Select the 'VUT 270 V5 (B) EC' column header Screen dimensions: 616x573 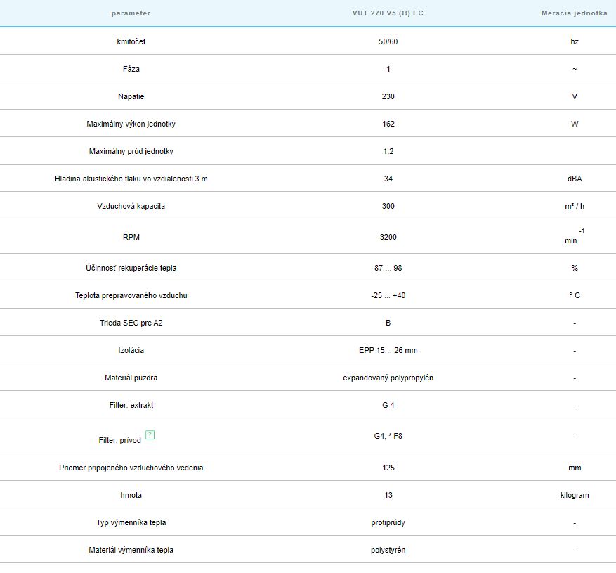(388, 13)
